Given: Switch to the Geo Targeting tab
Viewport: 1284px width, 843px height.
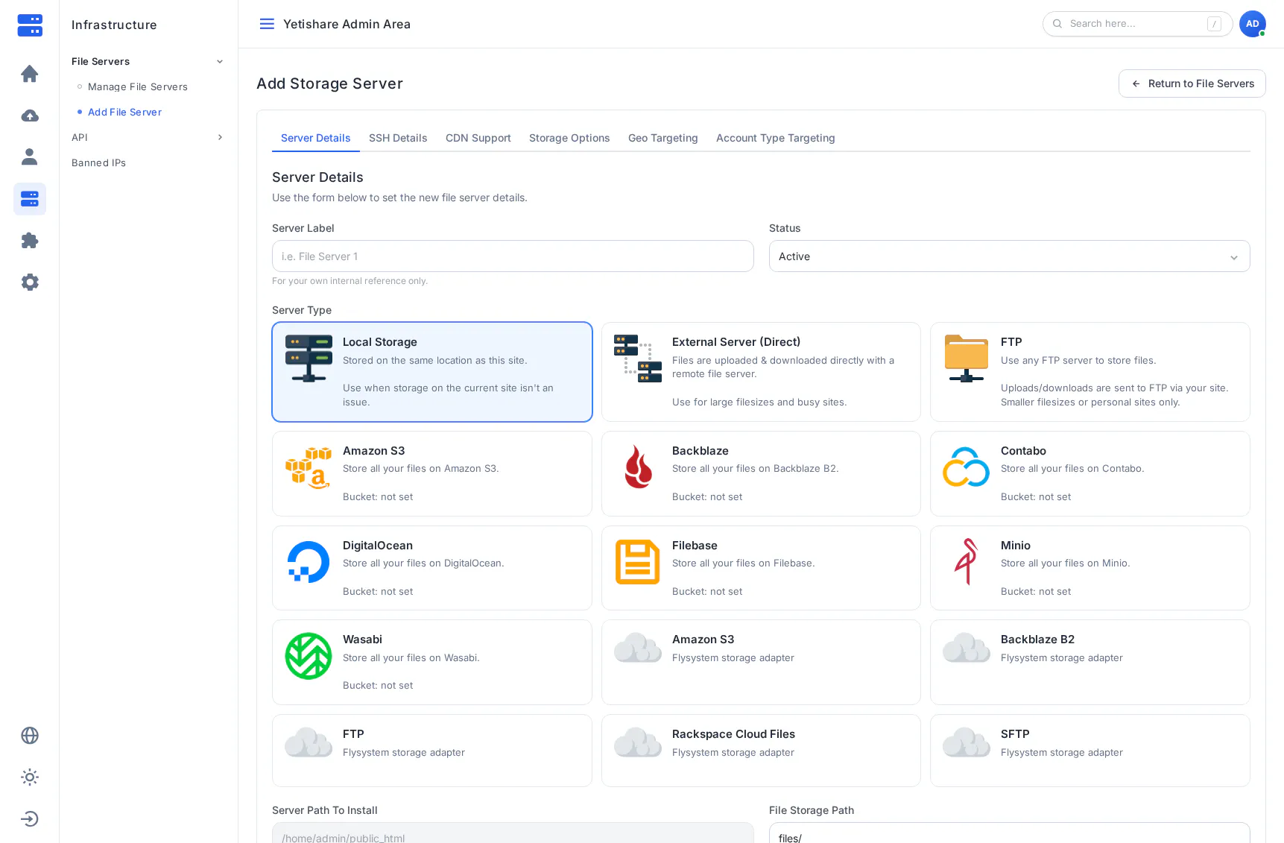Looking at the screenshot, I should (663, 138).
